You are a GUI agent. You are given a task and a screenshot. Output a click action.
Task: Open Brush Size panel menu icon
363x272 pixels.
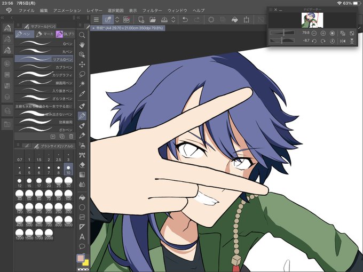(18, 145)
